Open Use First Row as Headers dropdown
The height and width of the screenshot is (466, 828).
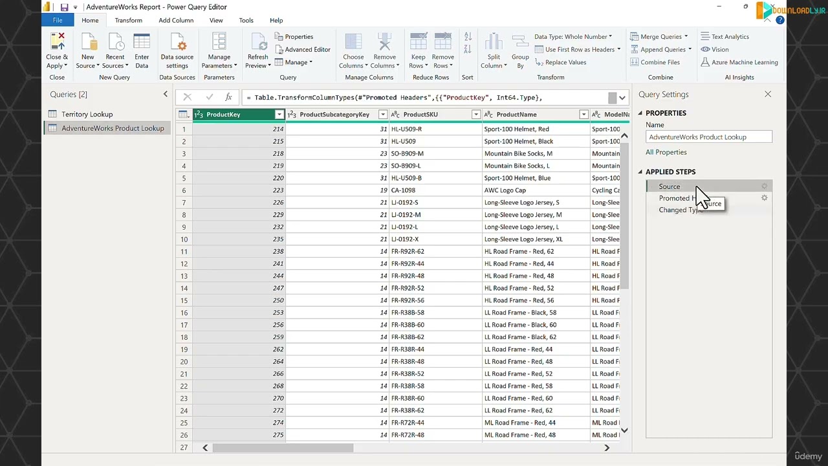point(578,49)
